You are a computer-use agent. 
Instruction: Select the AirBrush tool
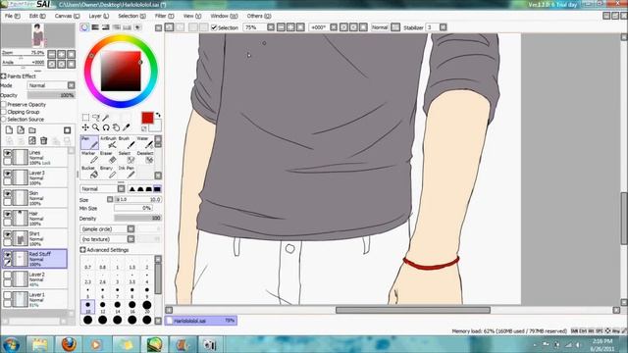[x=108, y=142]
